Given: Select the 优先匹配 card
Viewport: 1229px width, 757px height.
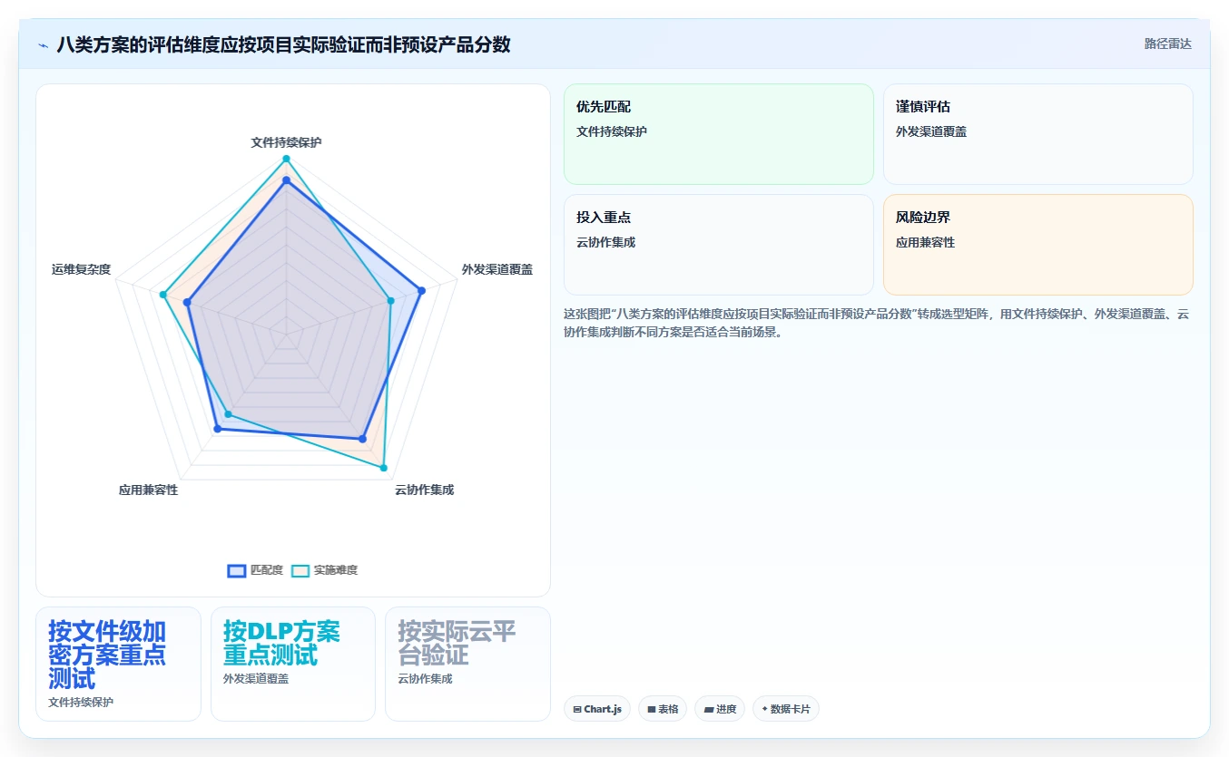Looking at the screenshot, I should pos(719,134).
